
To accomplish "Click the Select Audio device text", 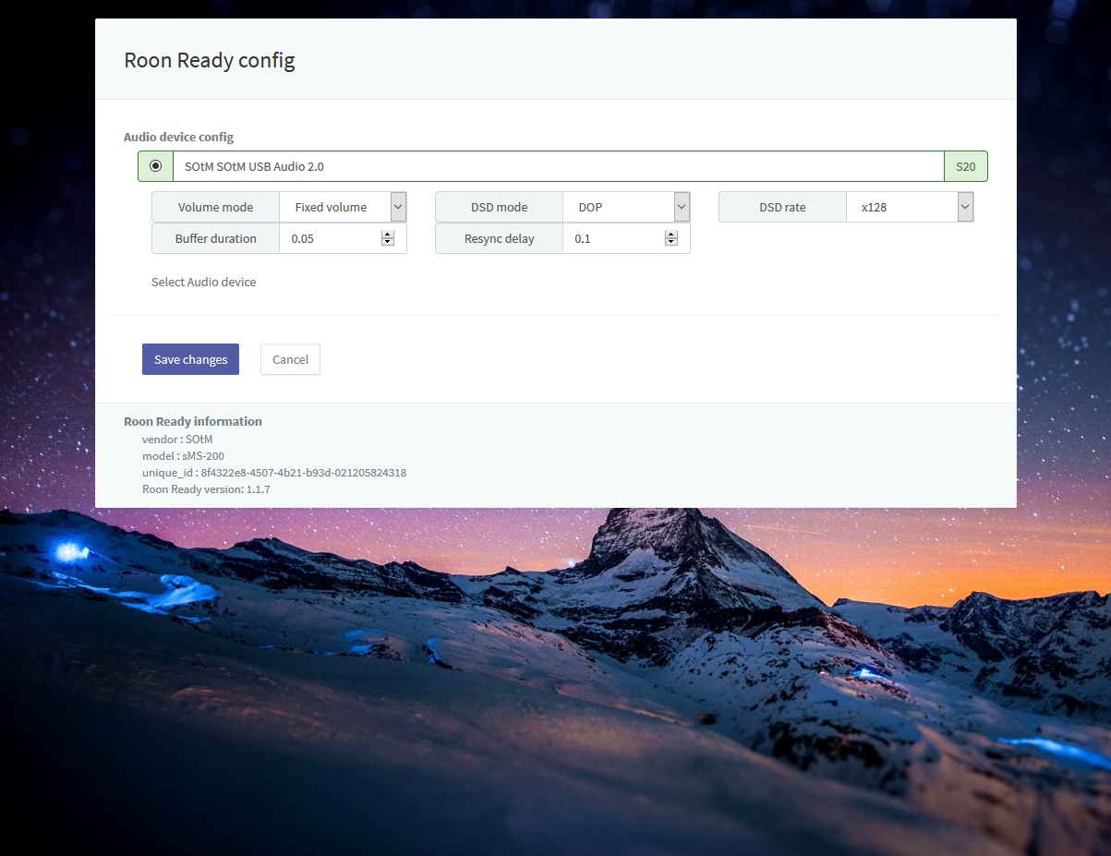I will pos(203,282).
